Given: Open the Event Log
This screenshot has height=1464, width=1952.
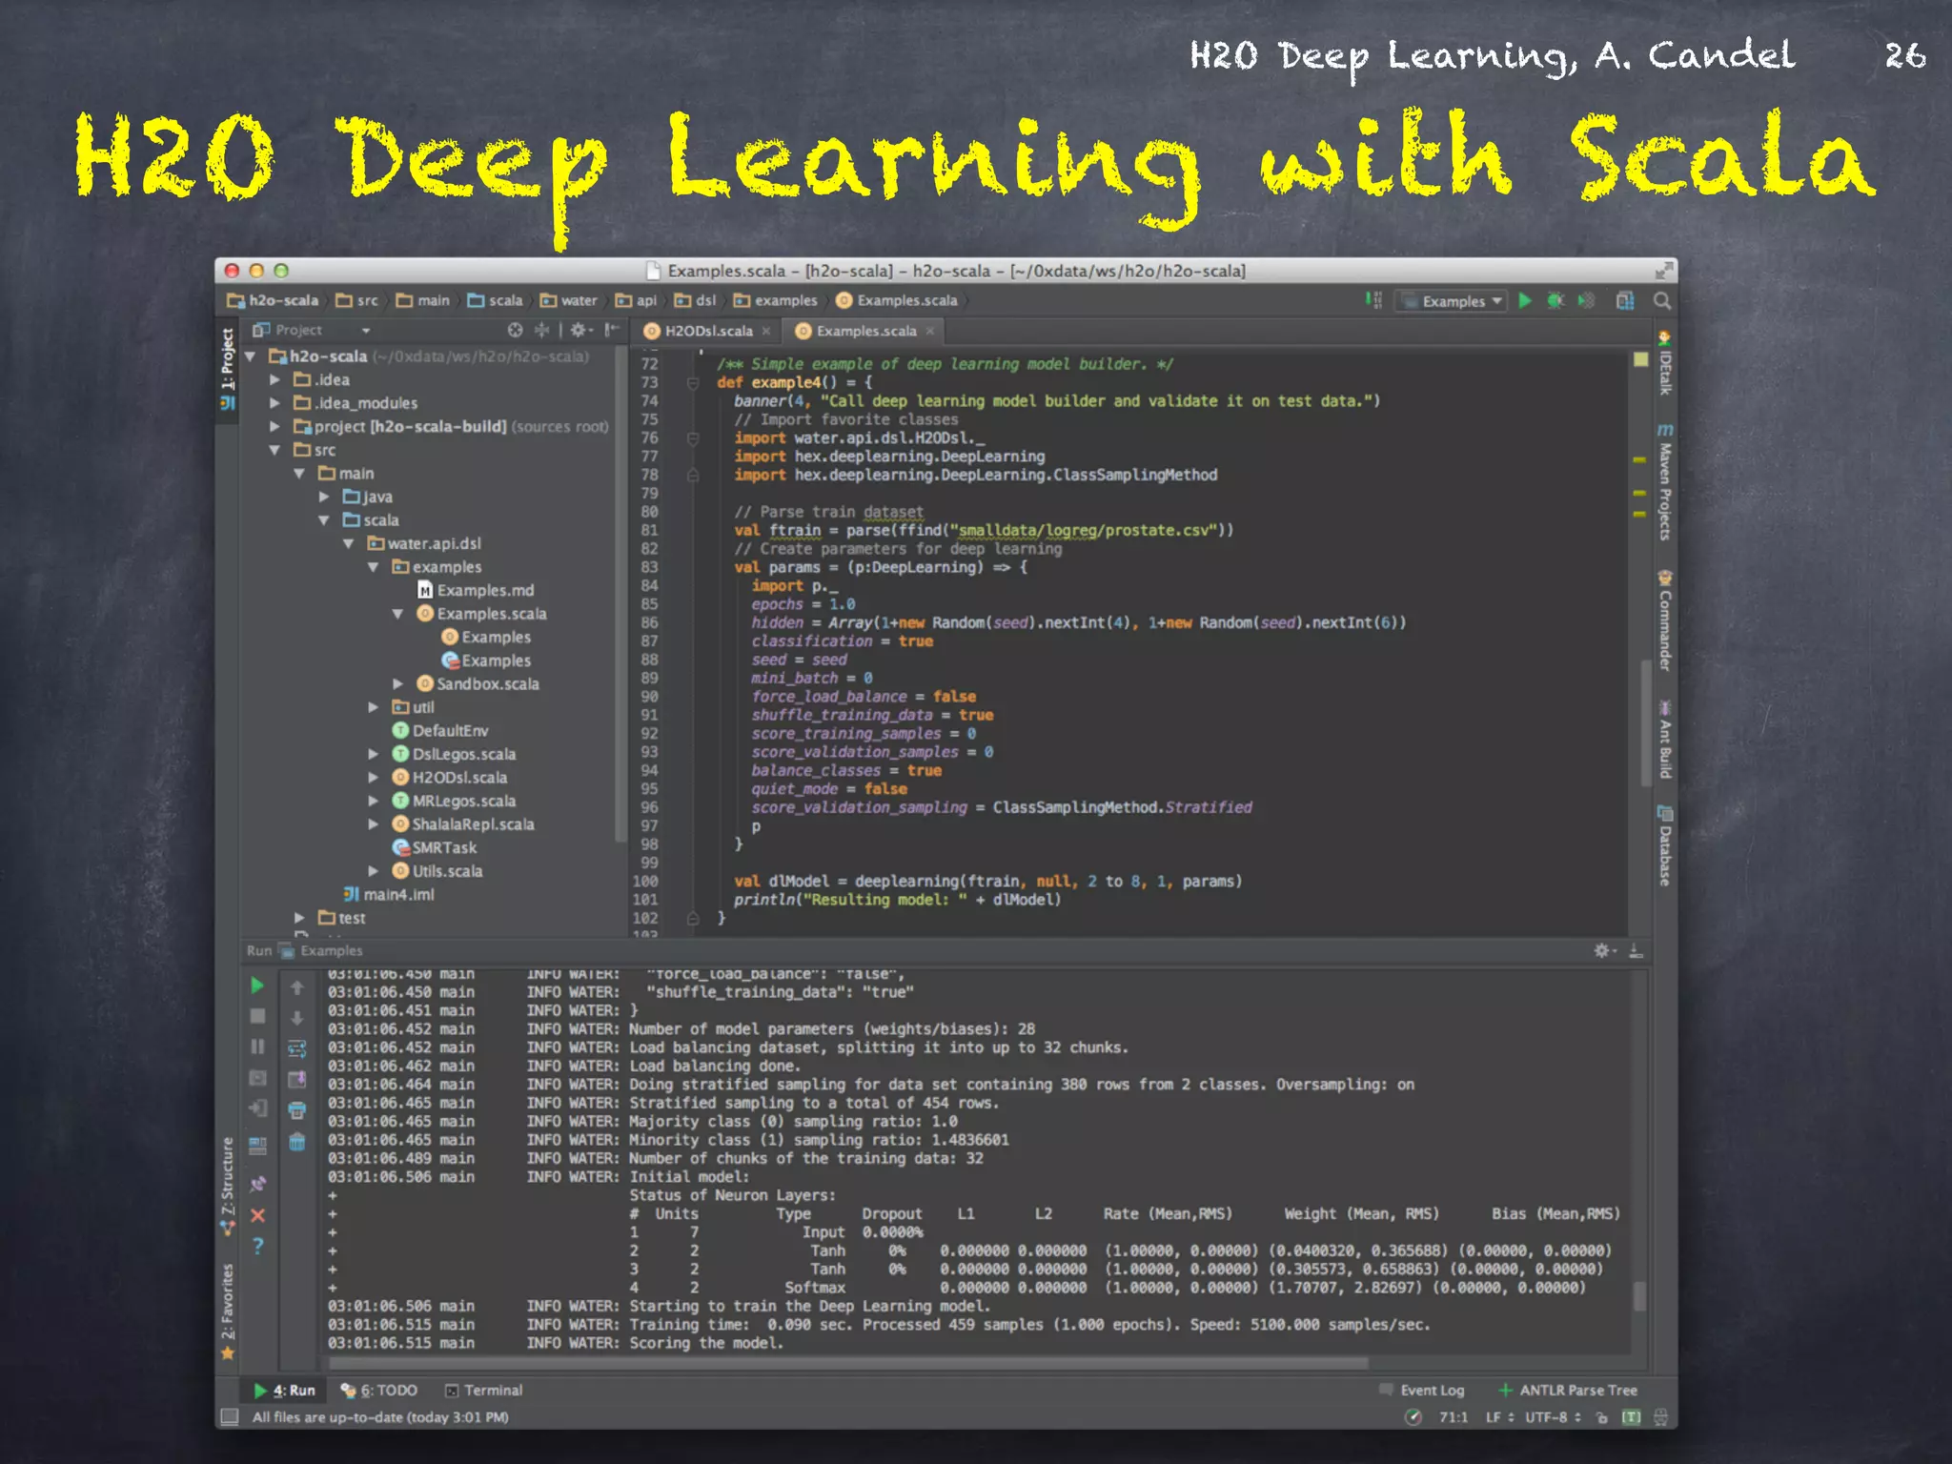Looking at the screenshot, I should pos(1422,1391).
